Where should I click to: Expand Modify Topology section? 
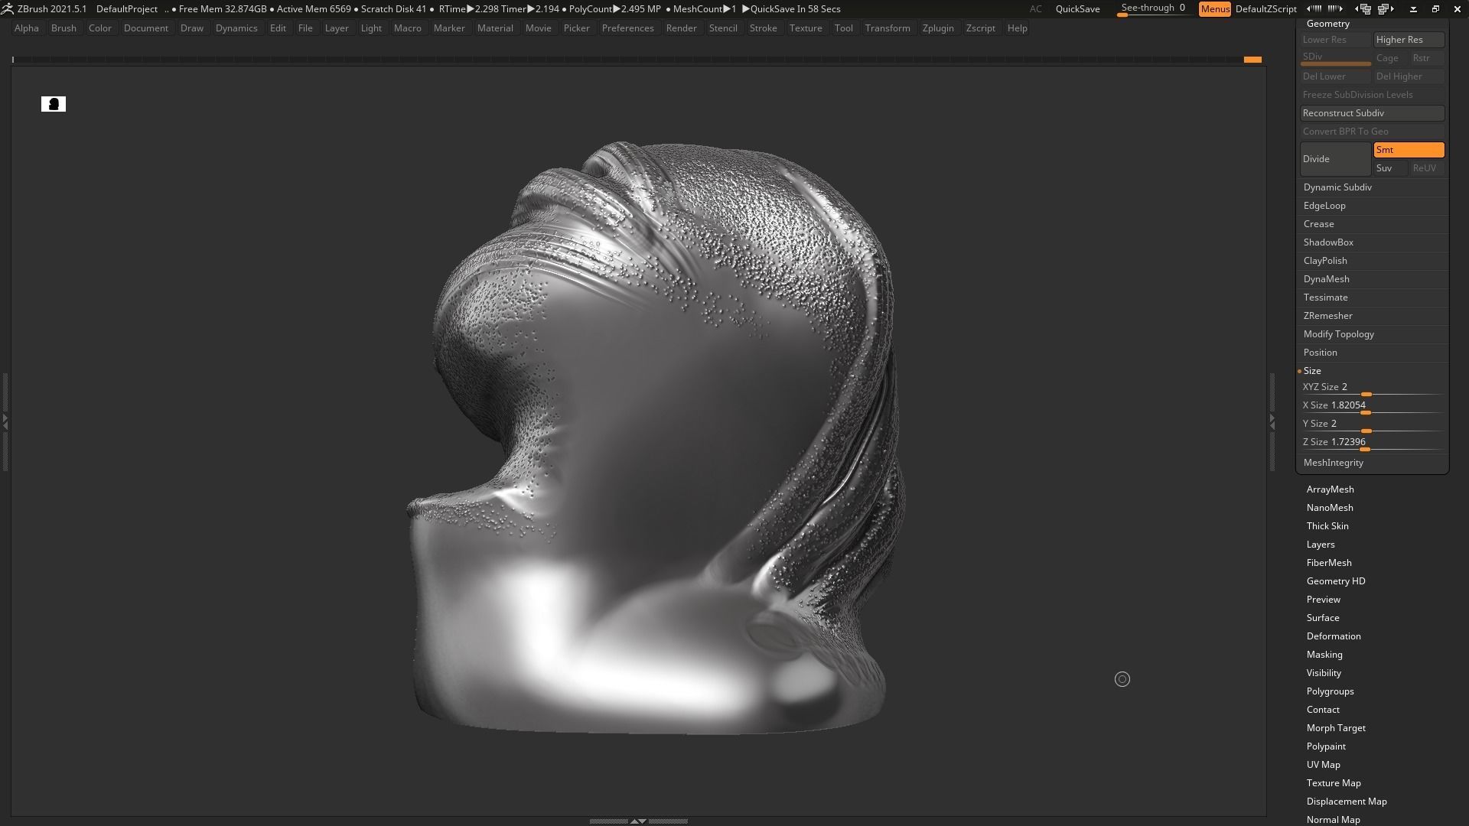[x=1338, y=334]
